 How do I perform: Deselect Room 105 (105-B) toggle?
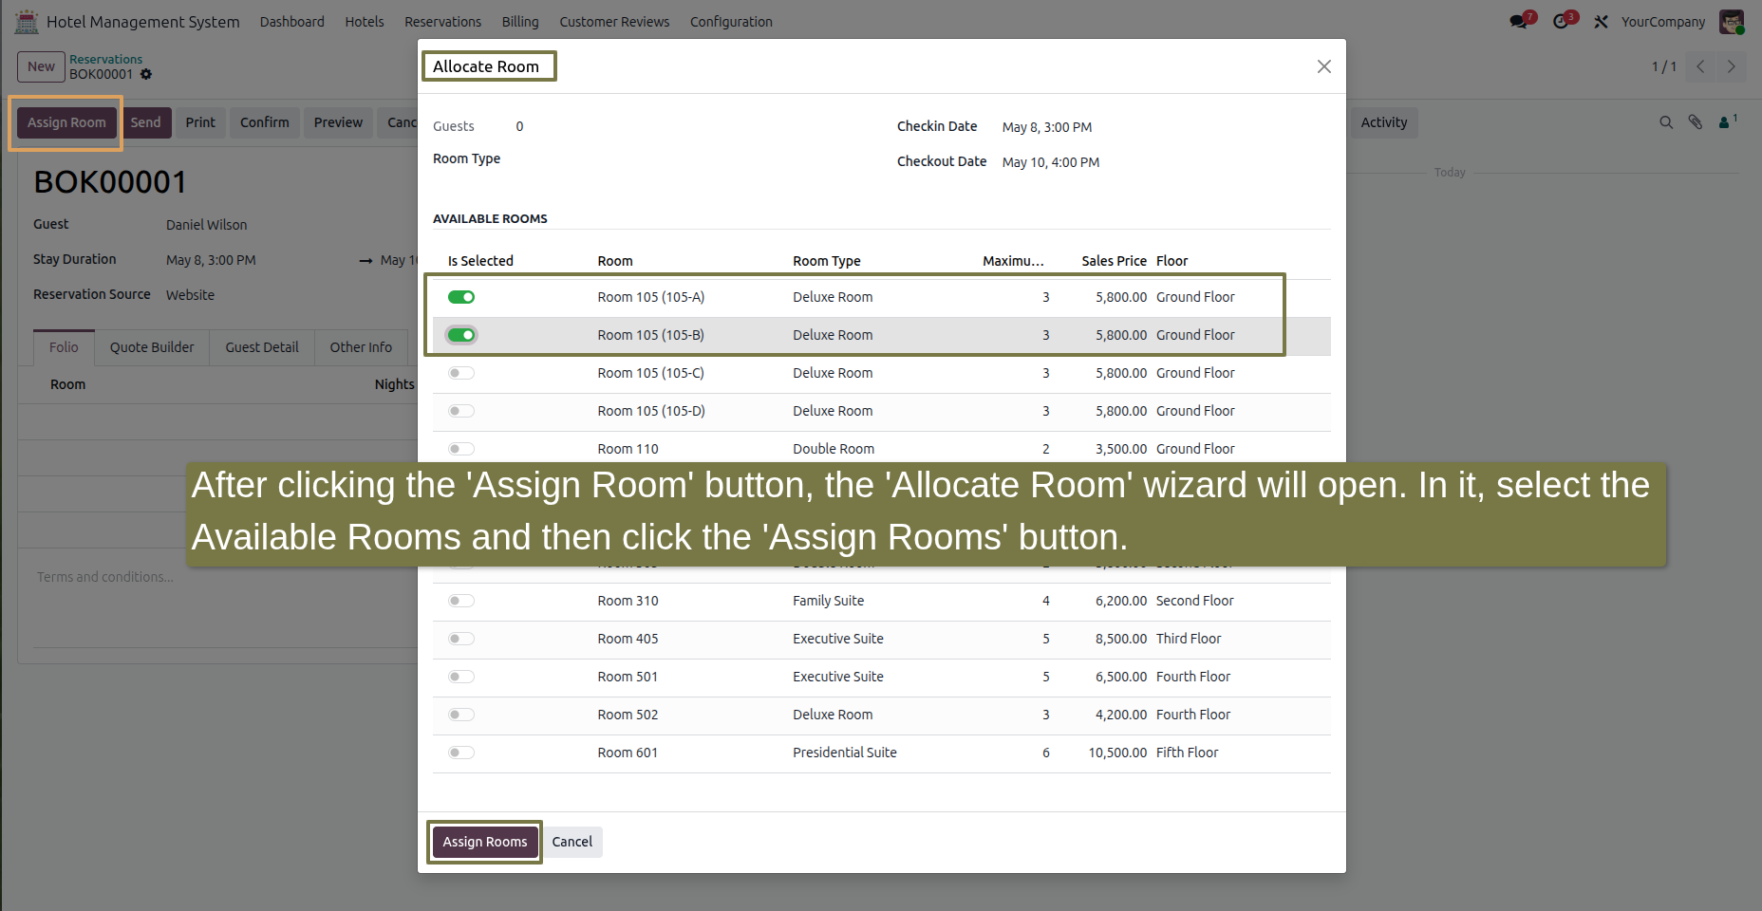[461, 335]
